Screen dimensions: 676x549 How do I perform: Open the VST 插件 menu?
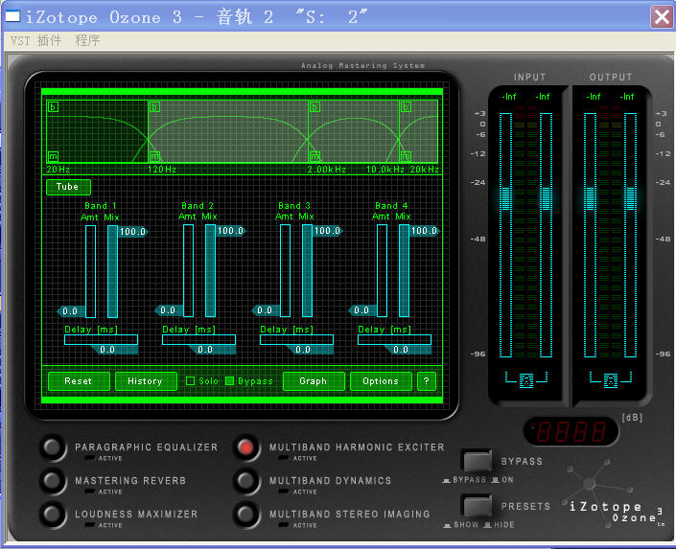36,40
